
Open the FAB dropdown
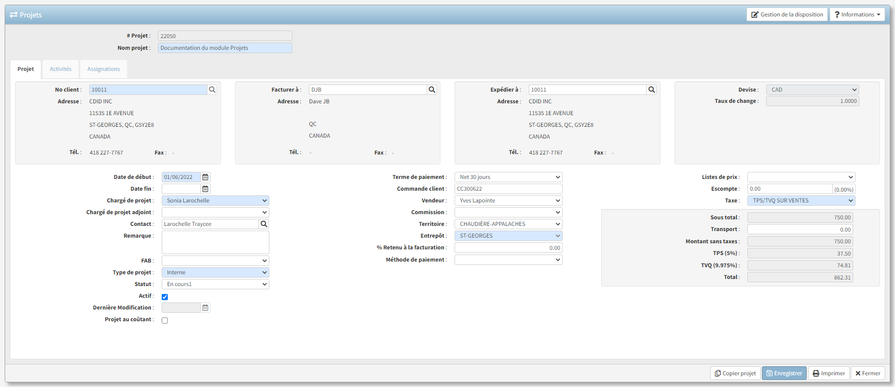[215, 261]
